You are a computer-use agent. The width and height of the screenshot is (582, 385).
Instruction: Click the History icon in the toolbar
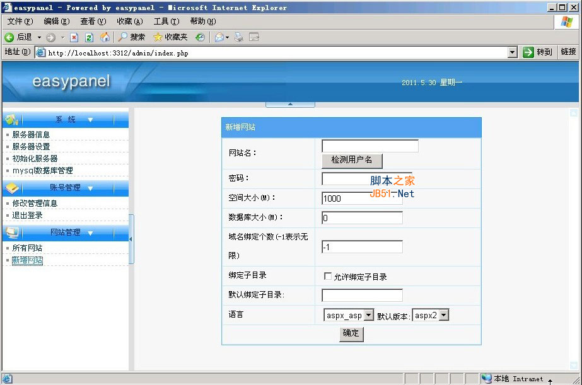[x=200, y=37]
